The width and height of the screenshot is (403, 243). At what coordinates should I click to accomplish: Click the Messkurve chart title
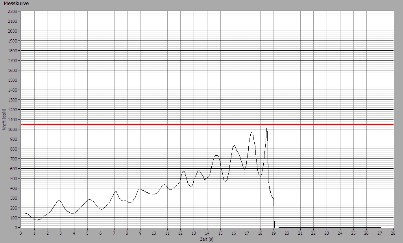16,4
